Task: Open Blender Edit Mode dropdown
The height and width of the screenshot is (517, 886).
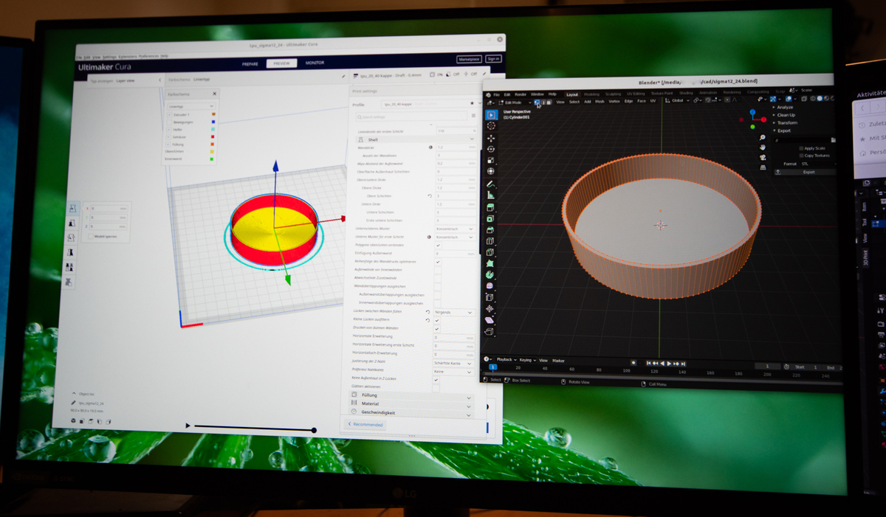Action: 515,103
